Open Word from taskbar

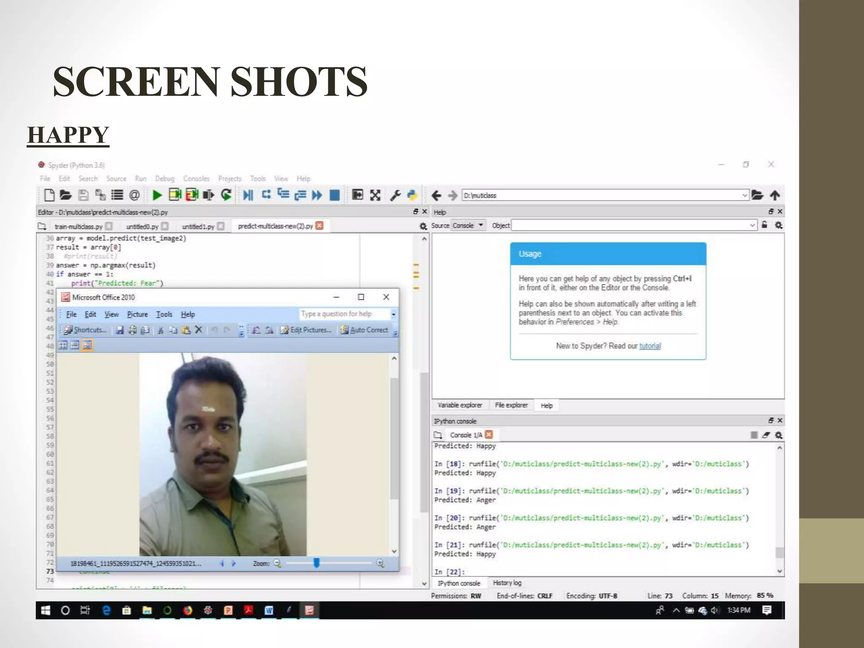269,610
